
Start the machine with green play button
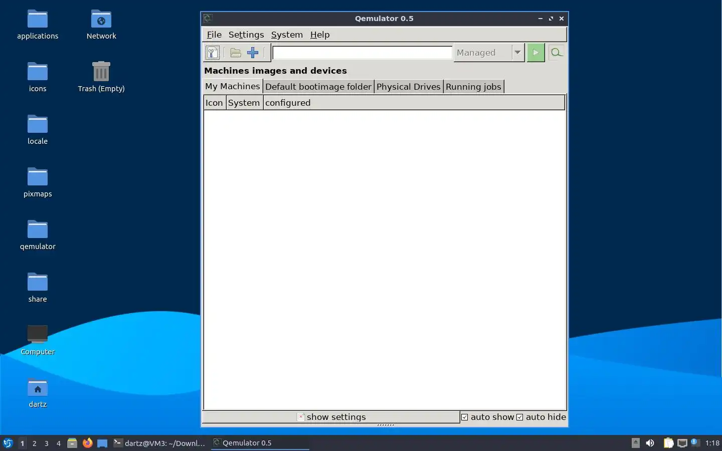(x=536, y=53)
